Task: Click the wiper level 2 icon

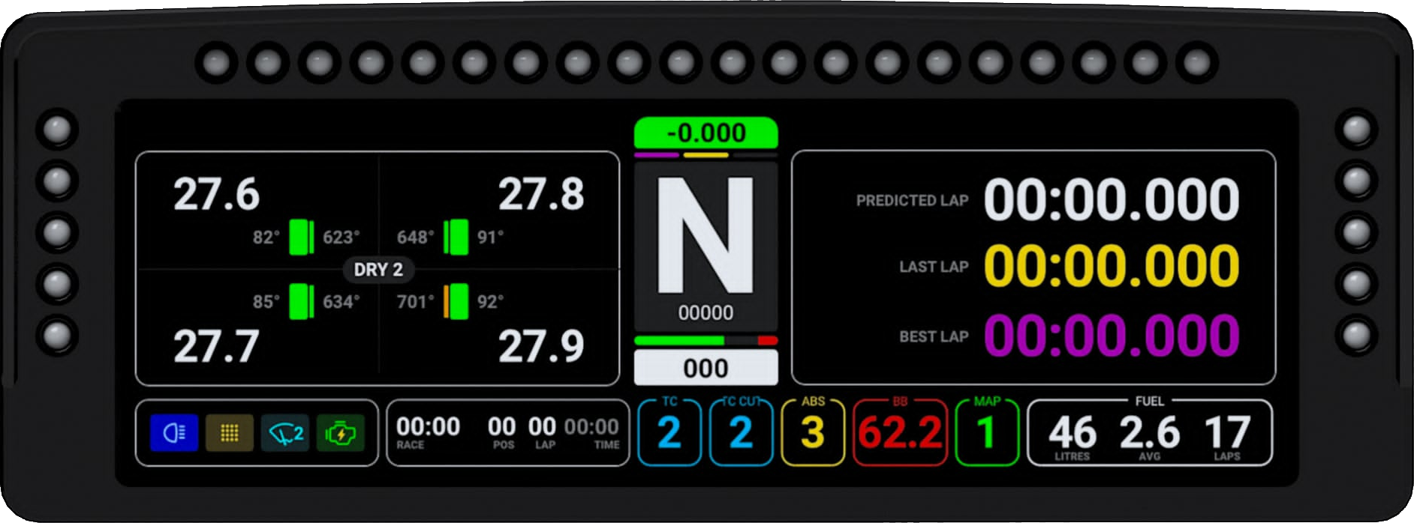Action: pyautogui.click(x=285, y=433)
